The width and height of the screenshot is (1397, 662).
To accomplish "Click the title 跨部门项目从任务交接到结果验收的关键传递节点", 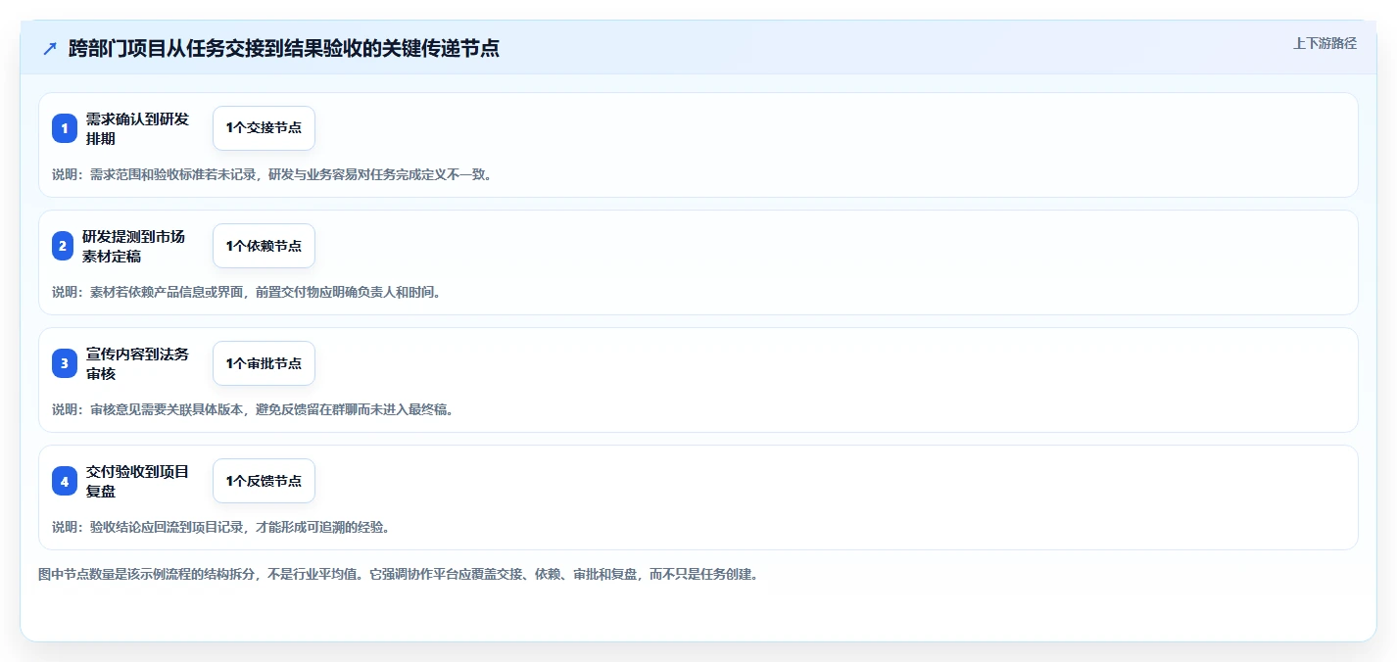I will tap(284, 48).
